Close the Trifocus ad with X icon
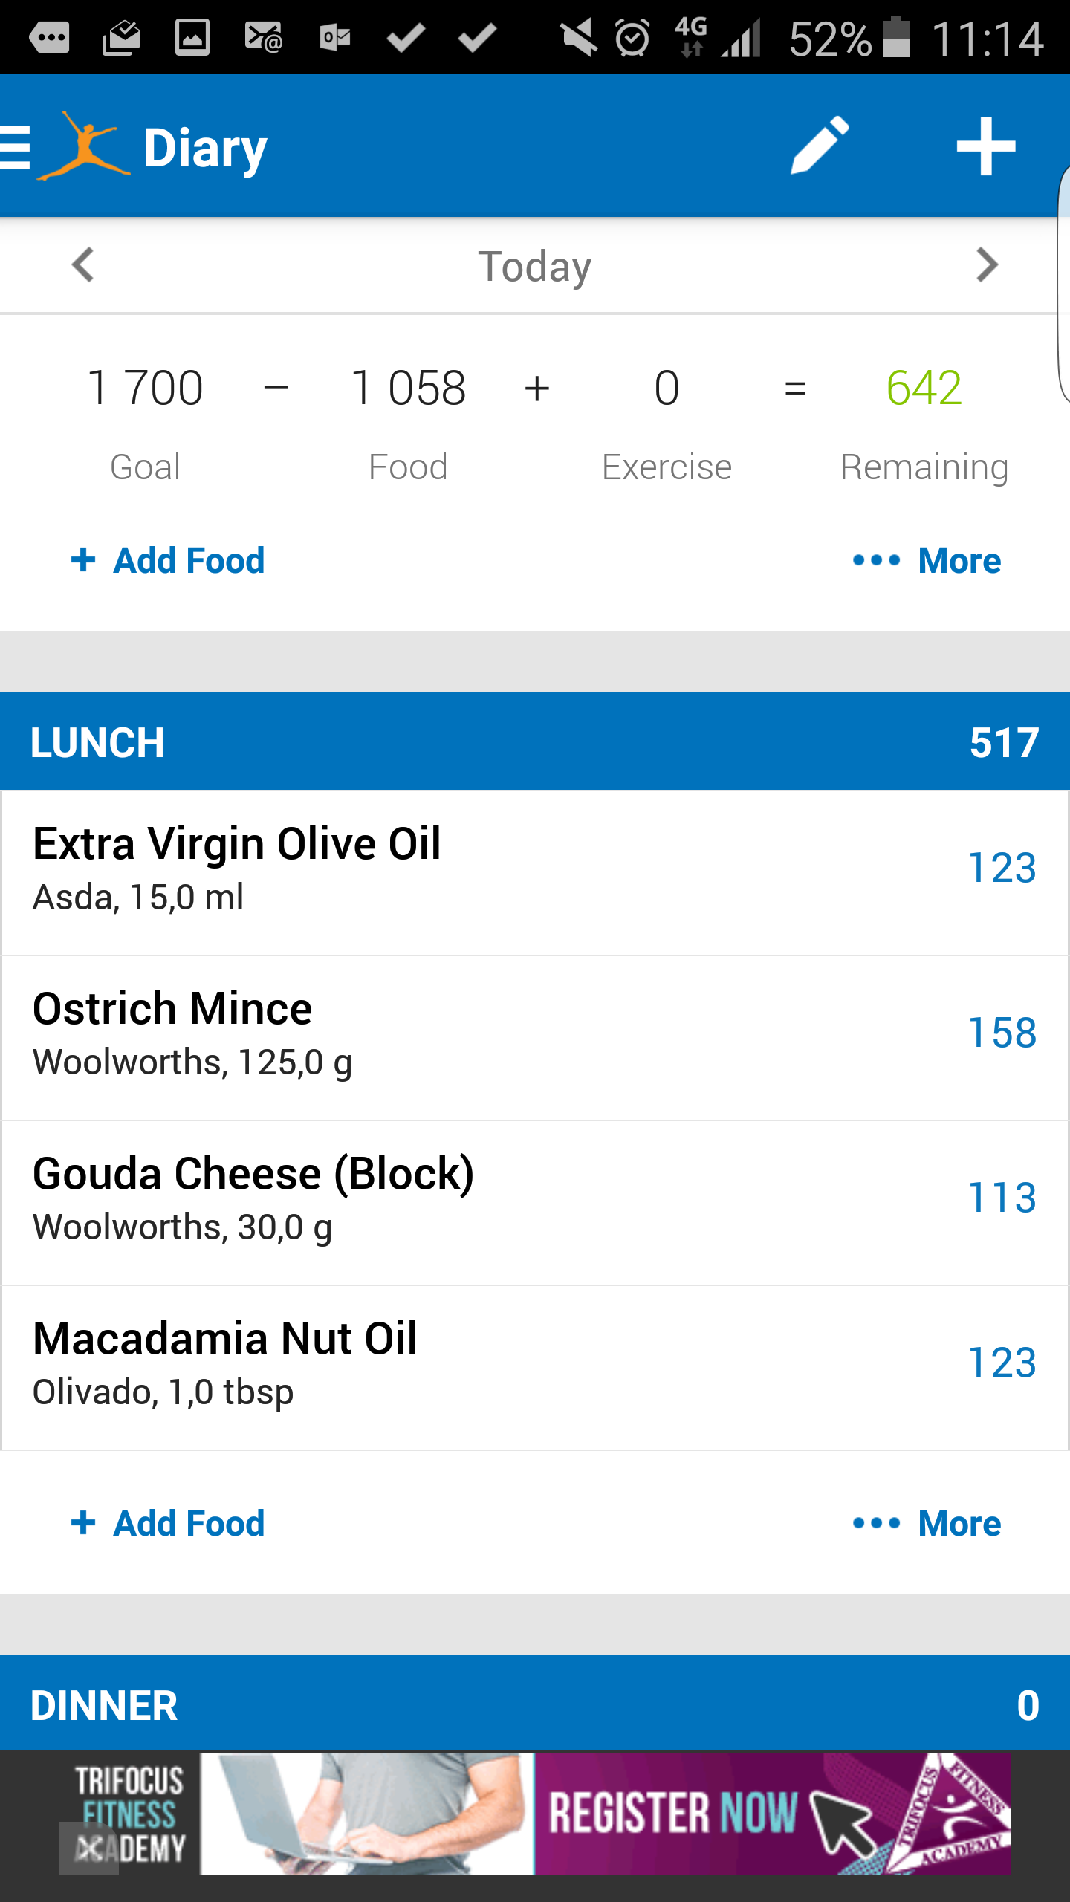 90,1848
